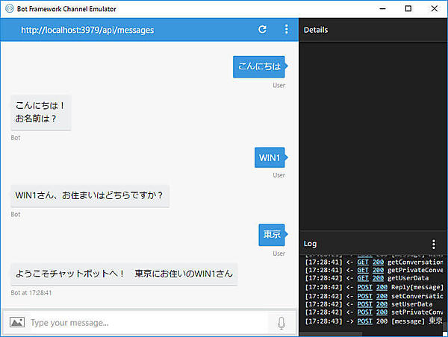Click GET link on getConversation log row
This screenshot has width=448, height=337.
click(363, 262)
